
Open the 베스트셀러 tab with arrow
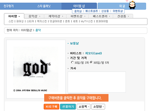(x=101, y=16)
